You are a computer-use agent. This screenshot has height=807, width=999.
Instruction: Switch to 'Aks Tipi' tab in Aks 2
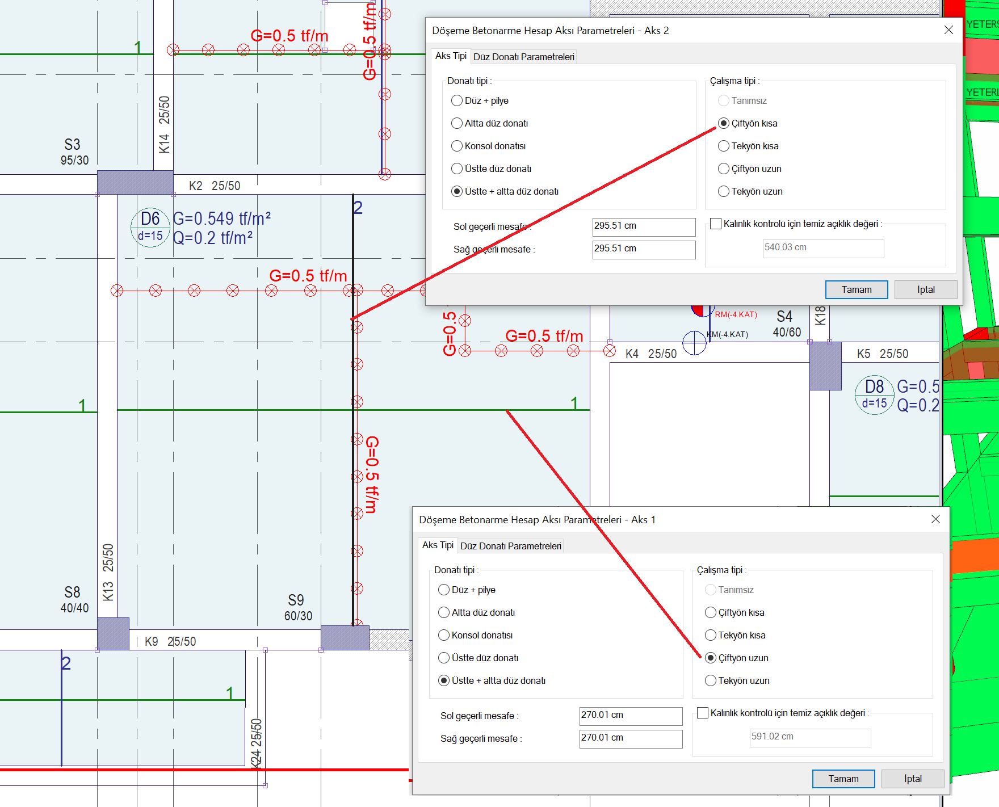(x=451, y=56)
